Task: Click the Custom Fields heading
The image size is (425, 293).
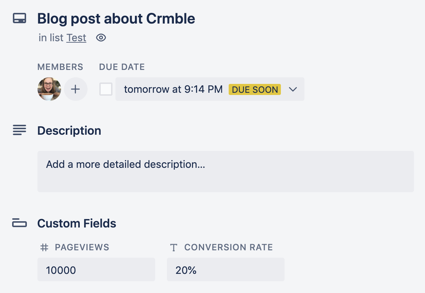Action: (x=77, y=223)
